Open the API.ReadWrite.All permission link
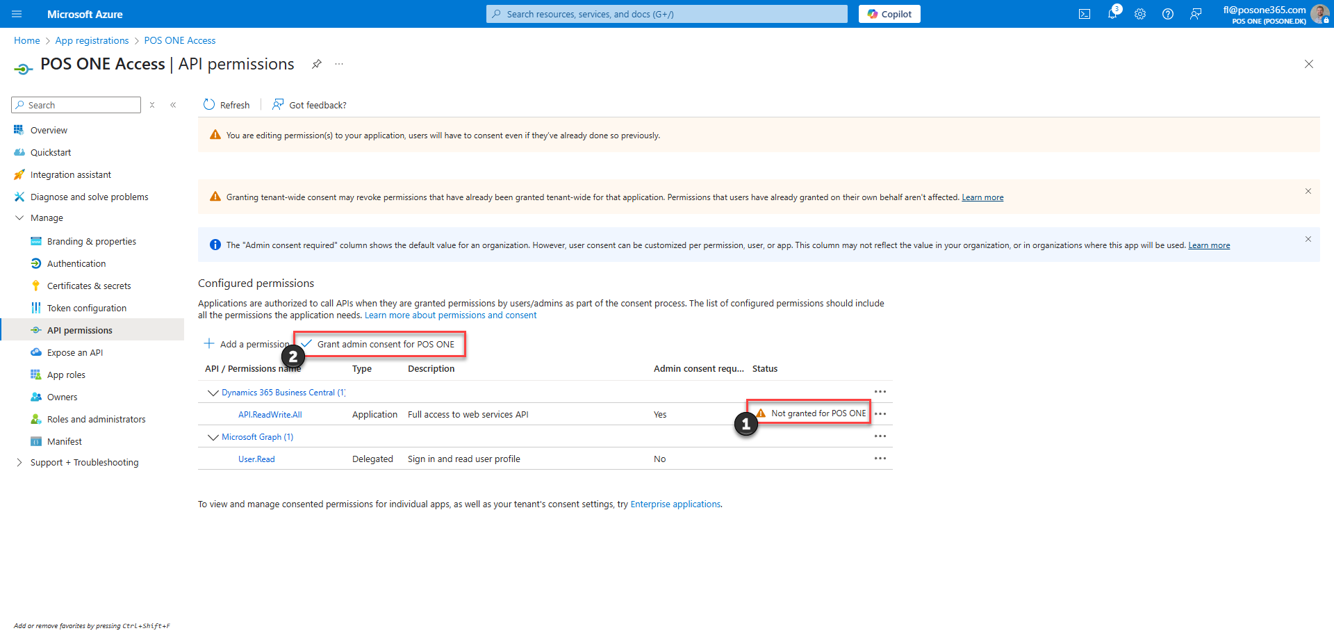Screen dimensions: 1334x633 270,415
